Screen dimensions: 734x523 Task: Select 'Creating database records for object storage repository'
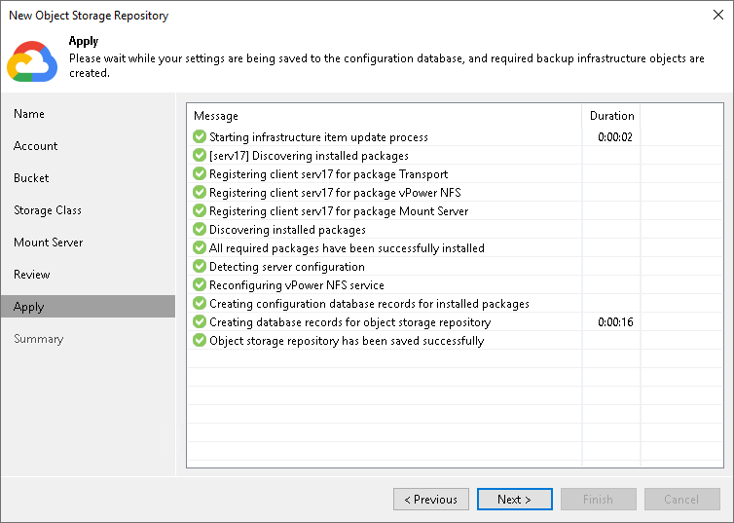click(x=350, y=322)
